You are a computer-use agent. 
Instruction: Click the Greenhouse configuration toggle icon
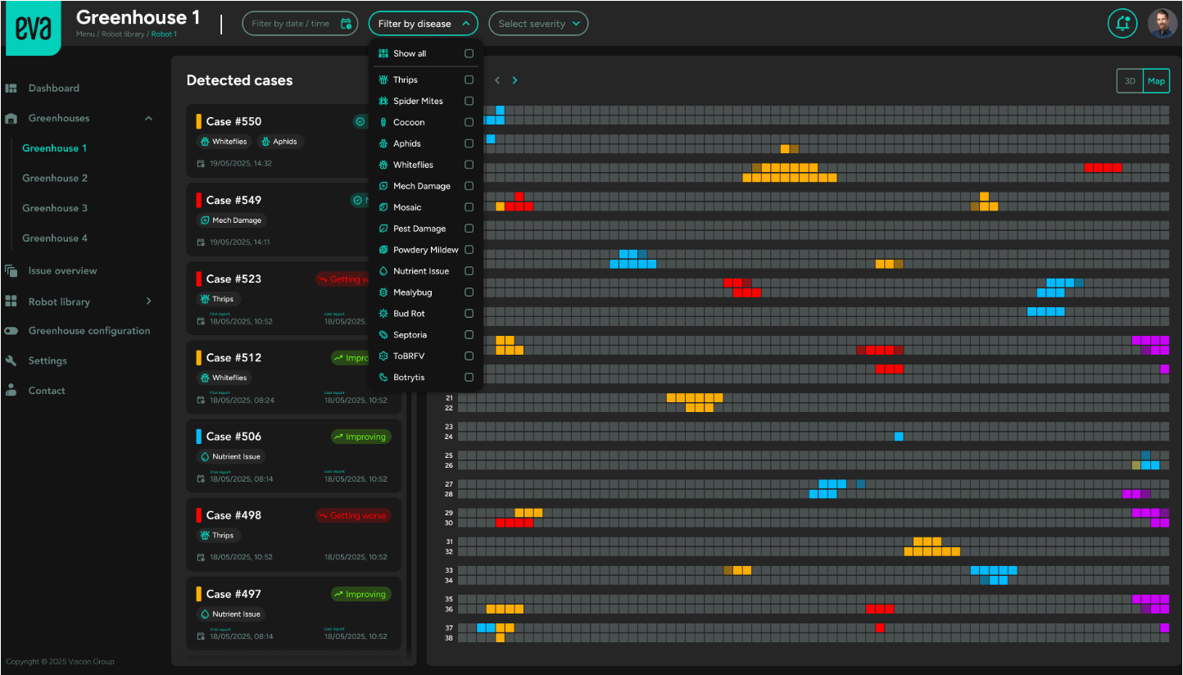11,331
